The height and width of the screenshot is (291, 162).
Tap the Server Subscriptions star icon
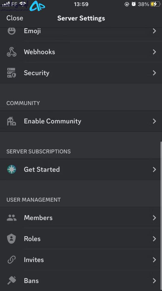pos(11,169)
